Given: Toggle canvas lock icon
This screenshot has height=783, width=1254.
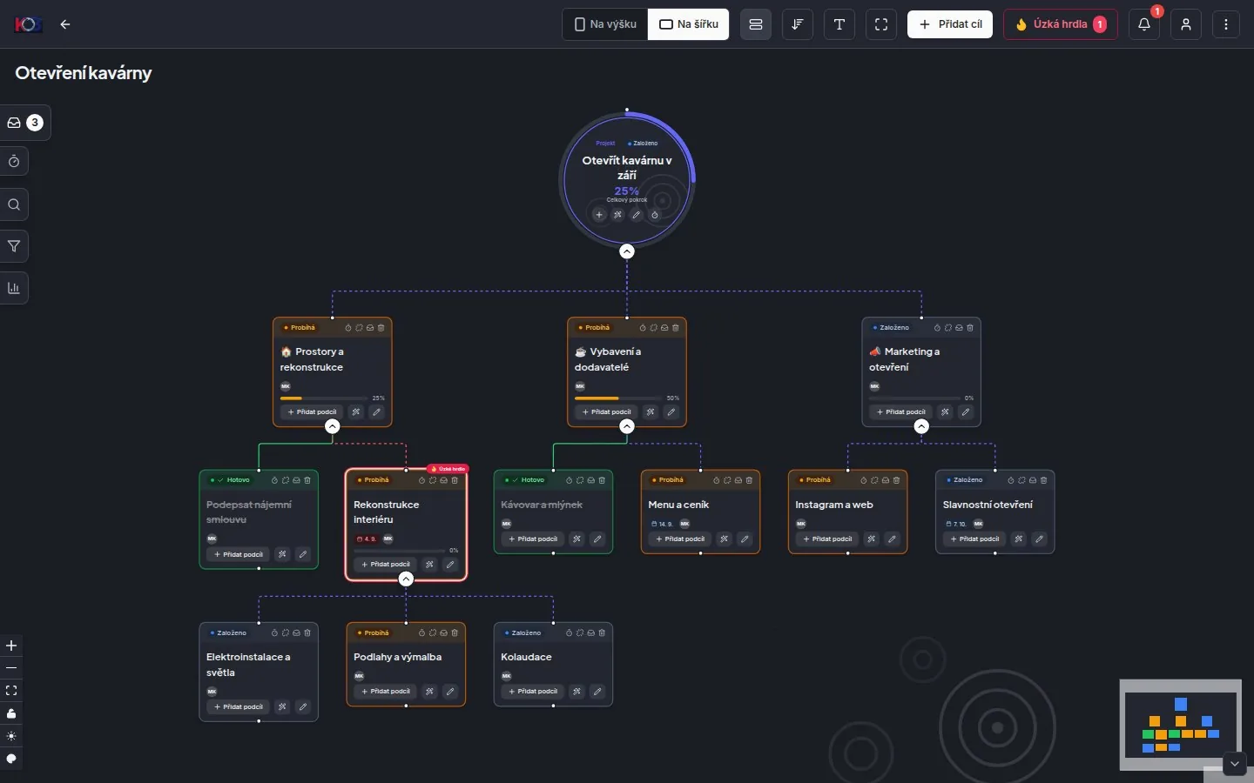Looking at the screenshot, I should click(11, 713).
